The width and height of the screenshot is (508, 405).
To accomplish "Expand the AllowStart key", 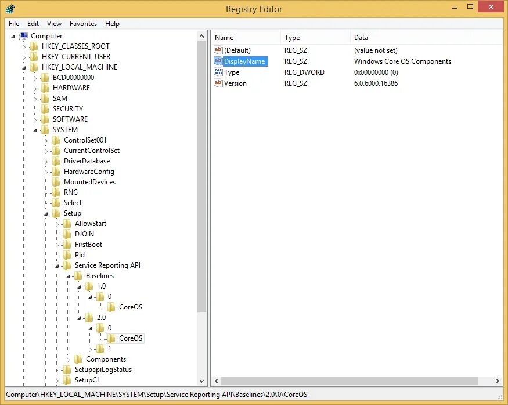I will point(57,224).
